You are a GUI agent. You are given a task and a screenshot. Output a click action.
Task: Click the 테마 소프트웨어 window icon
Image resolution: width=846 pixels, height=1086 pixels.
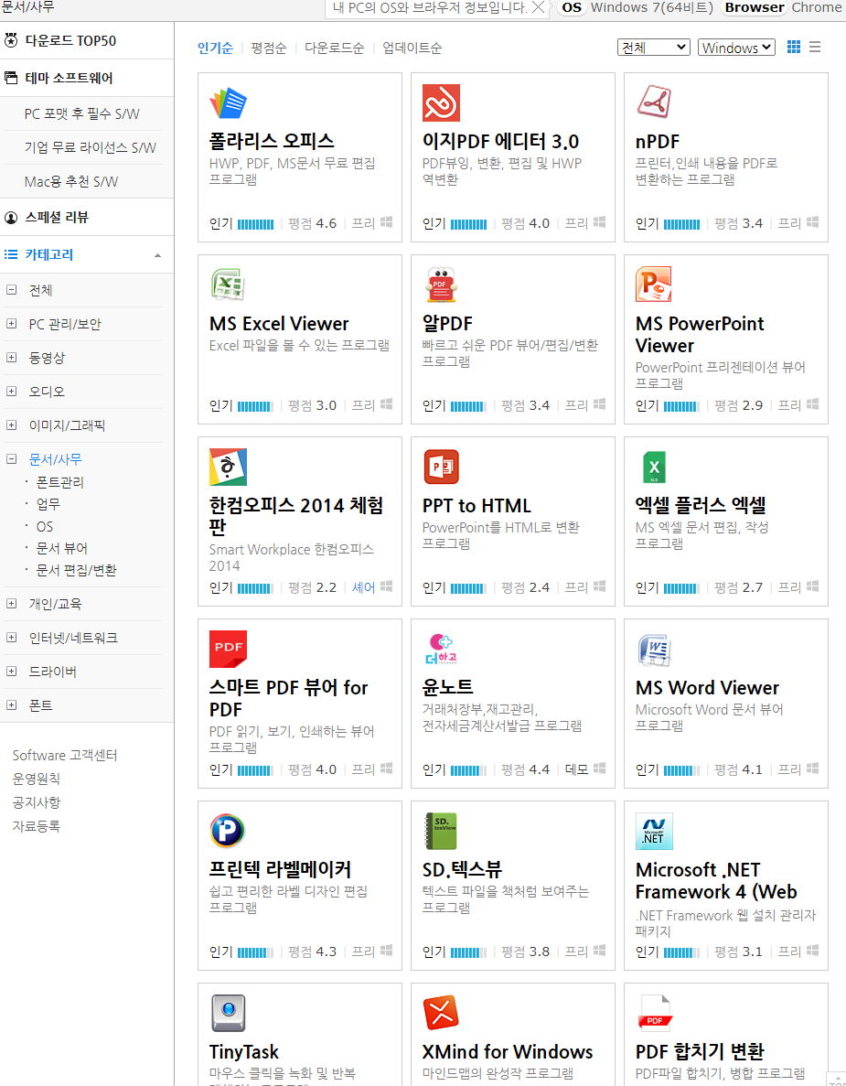pos(11,78)
